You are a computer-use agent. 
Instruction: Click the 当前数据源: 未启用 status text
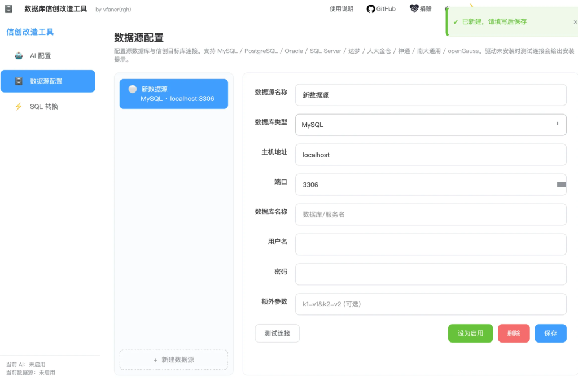click(30, 373)
